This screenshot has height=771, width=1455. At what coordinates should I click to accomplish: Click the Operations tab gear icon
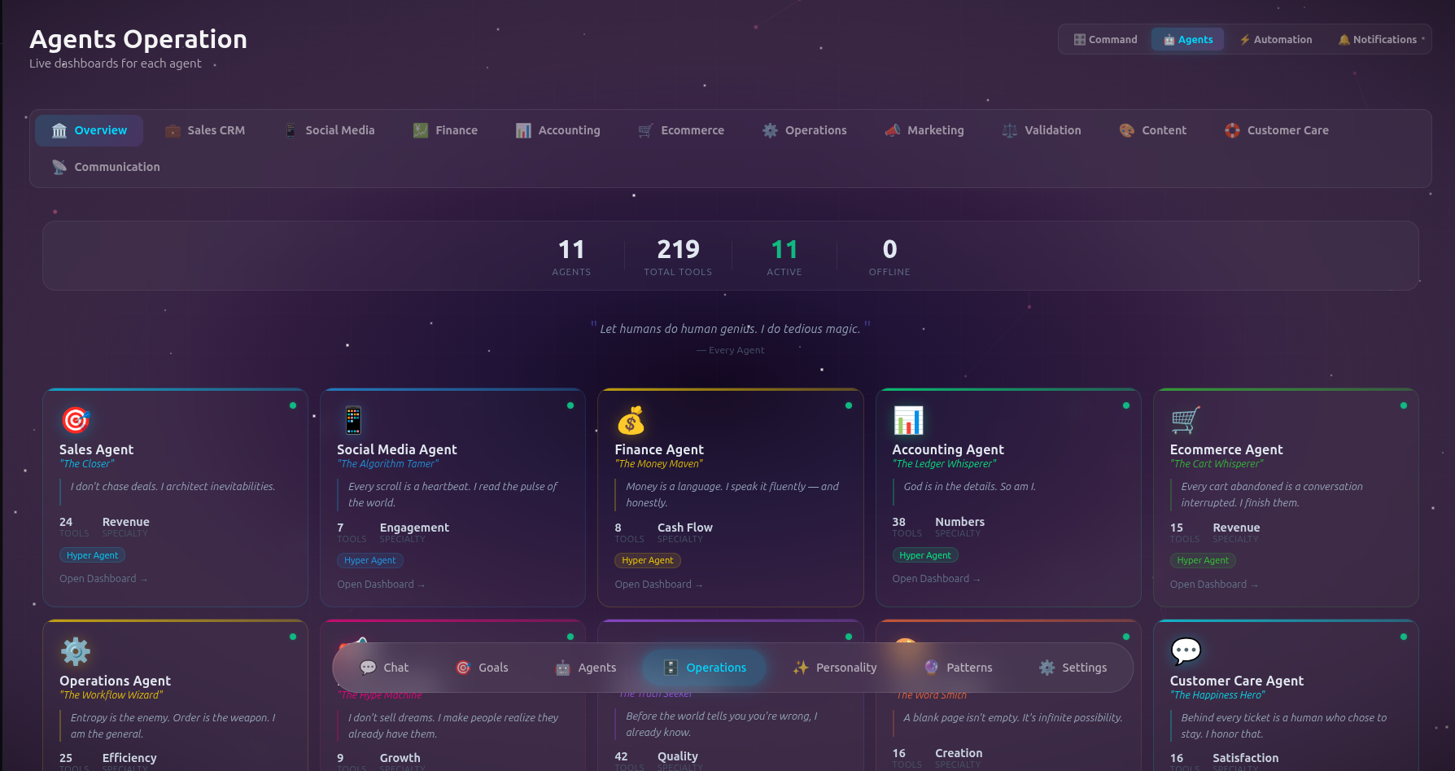point(770,130)
